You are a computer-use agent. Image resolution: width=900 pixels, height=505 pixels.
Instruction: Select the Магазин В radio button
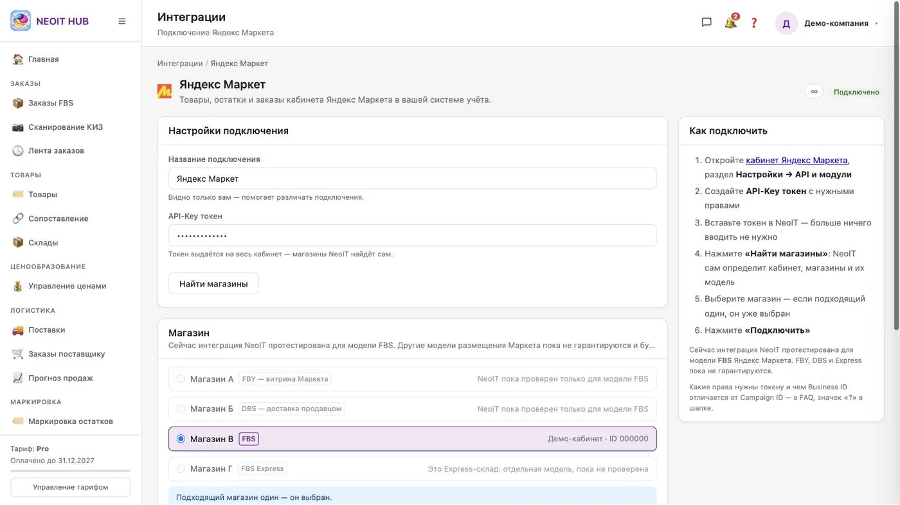point(181,439)
